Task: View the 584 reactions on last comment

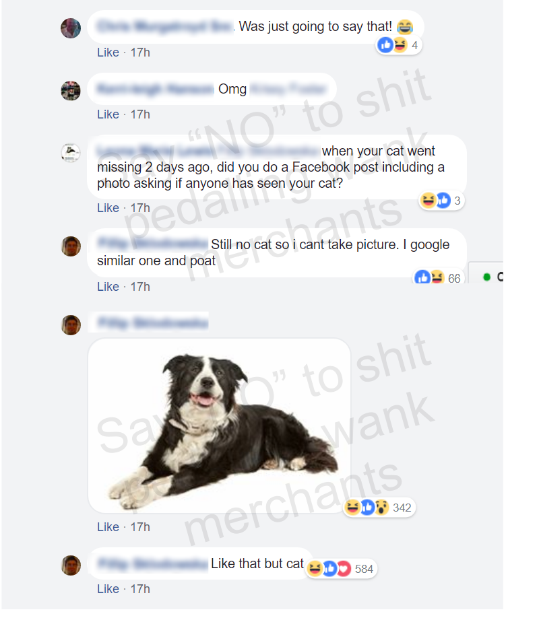Action: (341, 569)
